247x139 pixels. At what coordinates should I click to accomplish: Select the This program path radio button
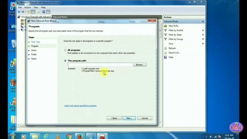click(x=65, y=61)
